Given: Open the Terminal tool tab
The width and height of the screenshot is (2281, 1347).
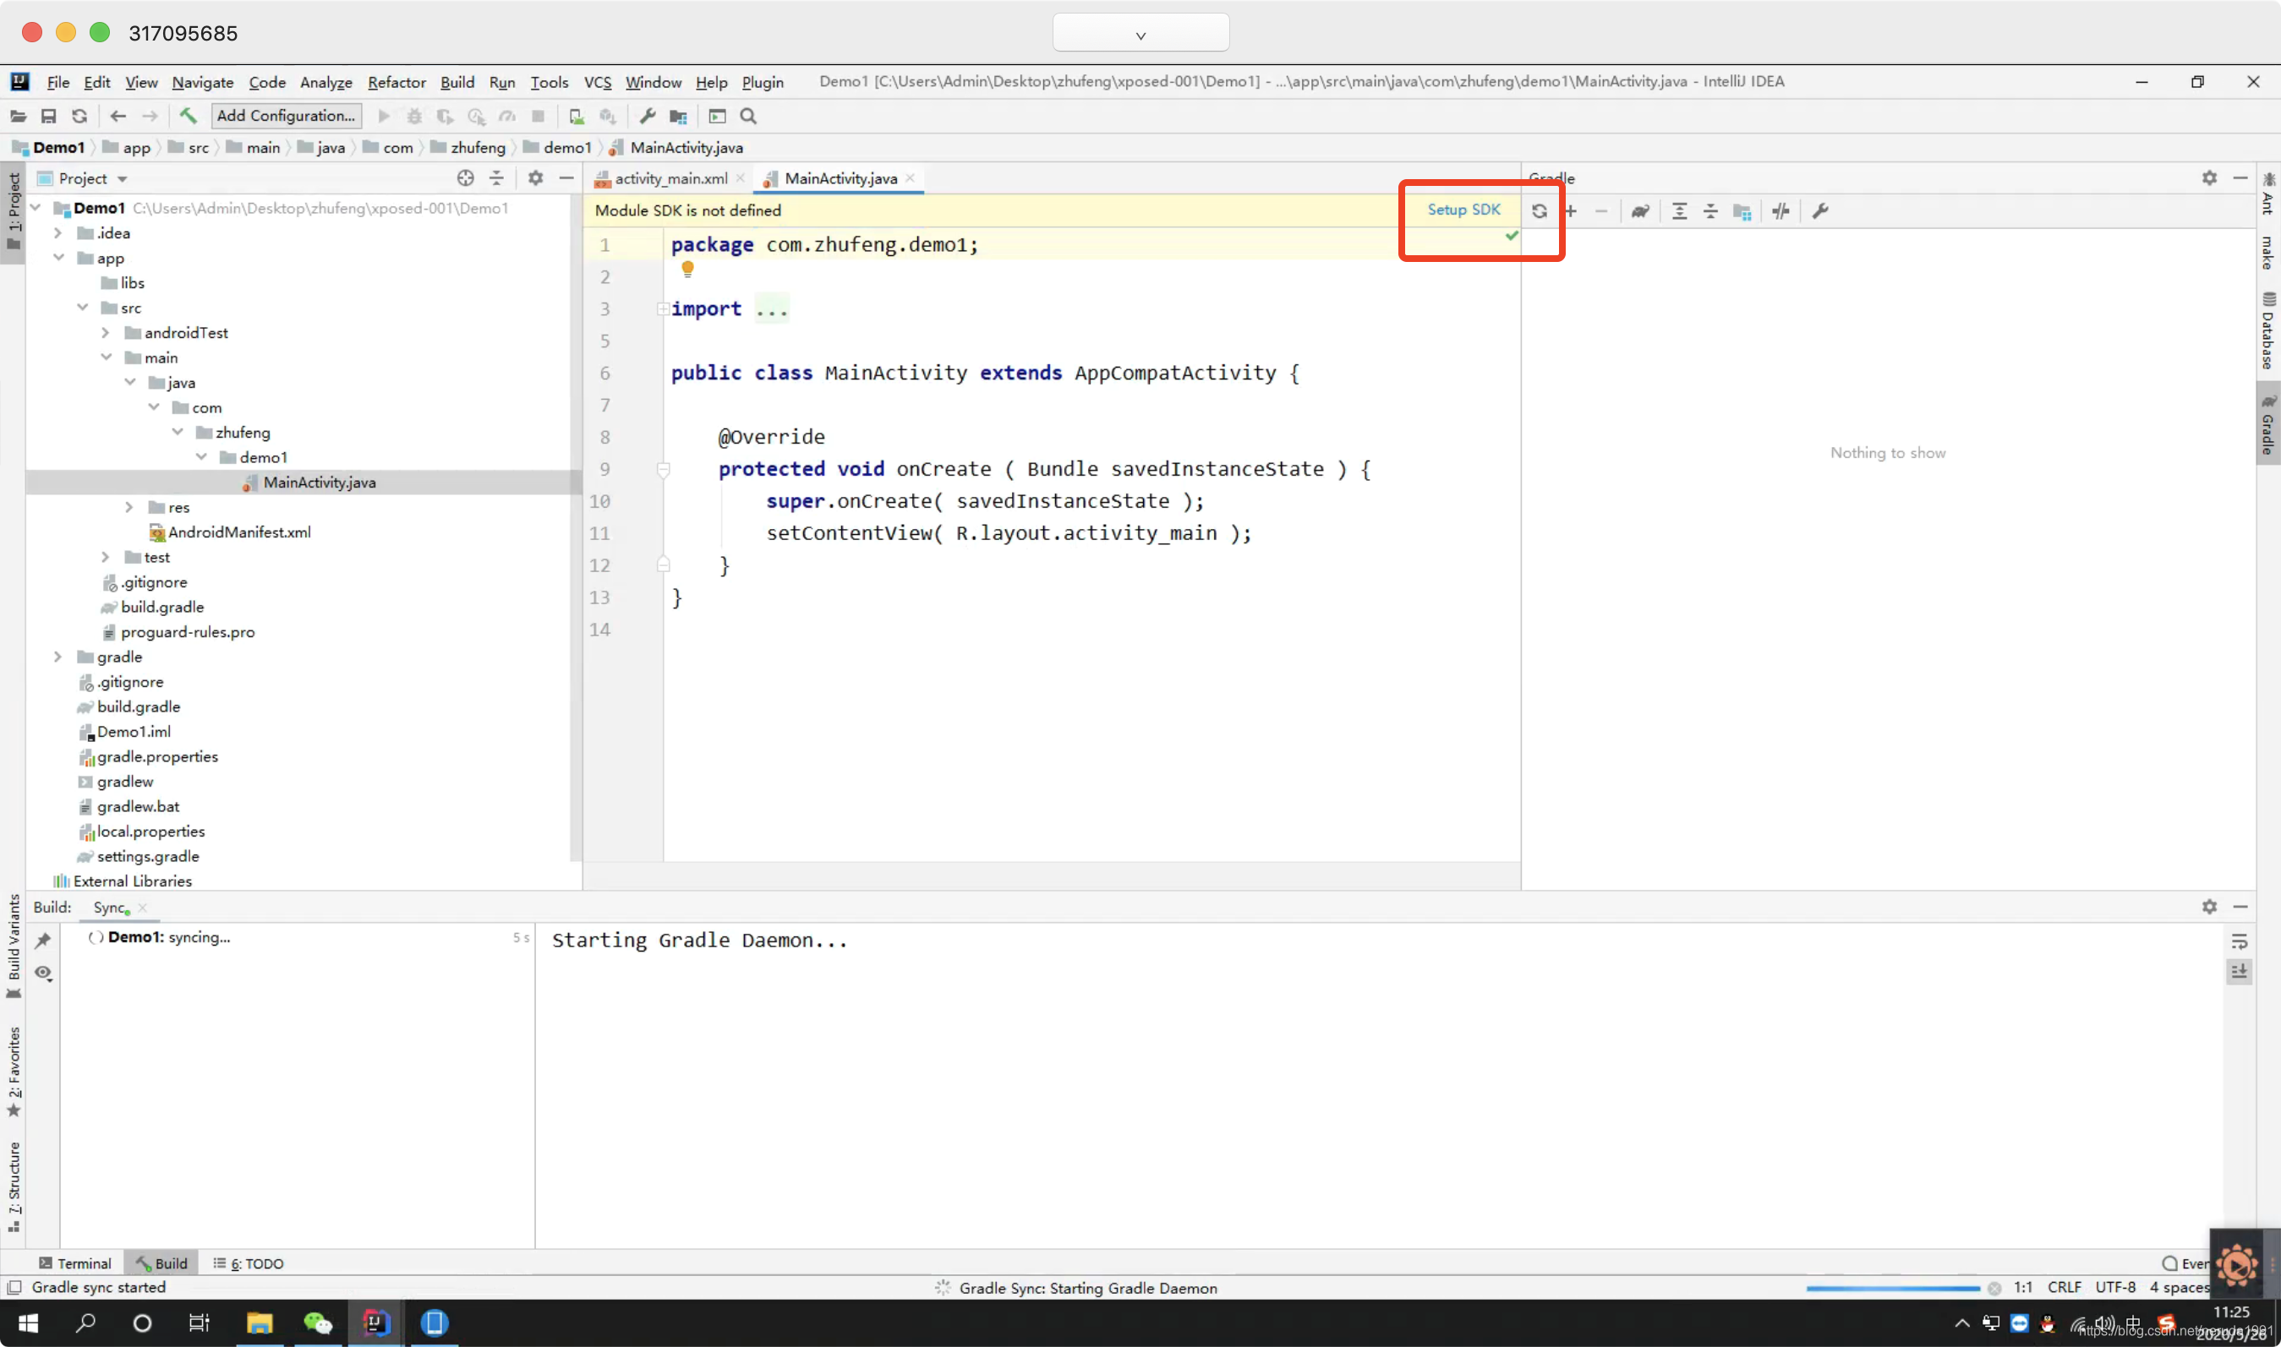Looking at the screenshot, I should (x=75, y=1263).
